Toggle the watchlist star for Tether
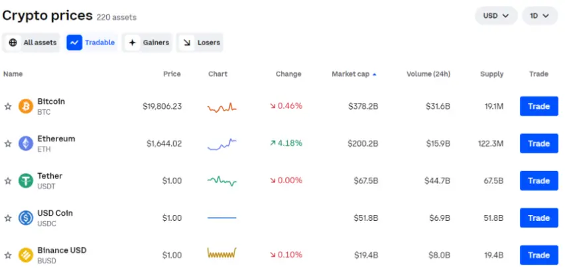565x270 pixels. point(8,180)
